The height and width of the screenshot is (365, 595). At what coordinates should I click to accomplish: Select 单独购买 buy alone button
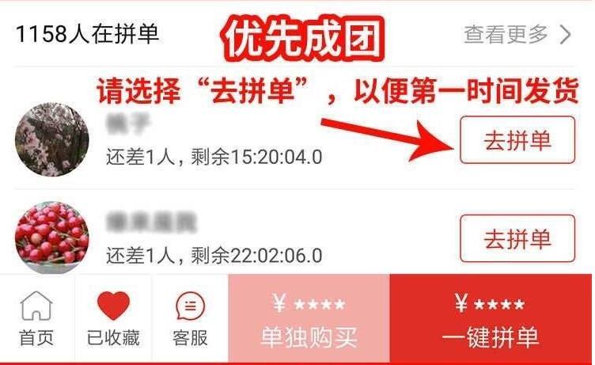(x=309, y=318)
